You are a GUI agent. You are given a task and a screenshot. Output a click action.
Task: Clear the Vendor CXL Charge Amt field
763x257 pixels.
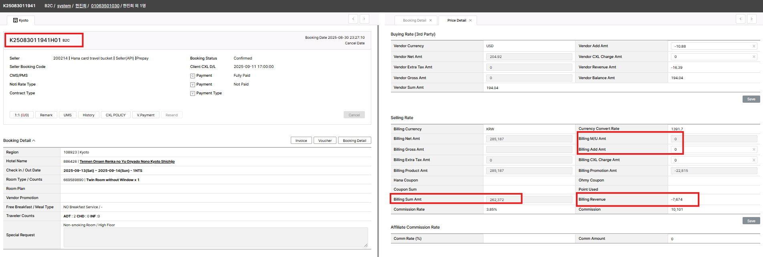click(x=753, y=57)
